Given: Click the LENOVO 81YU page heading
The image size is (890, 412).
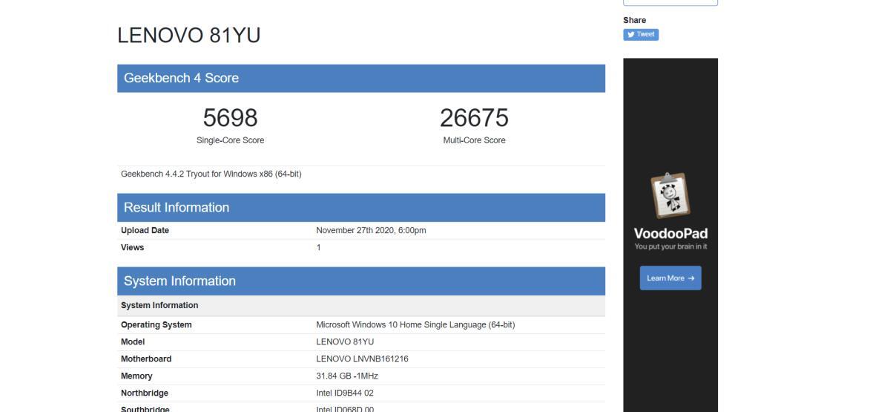Looking at the screenshot, I should point(189,35).
